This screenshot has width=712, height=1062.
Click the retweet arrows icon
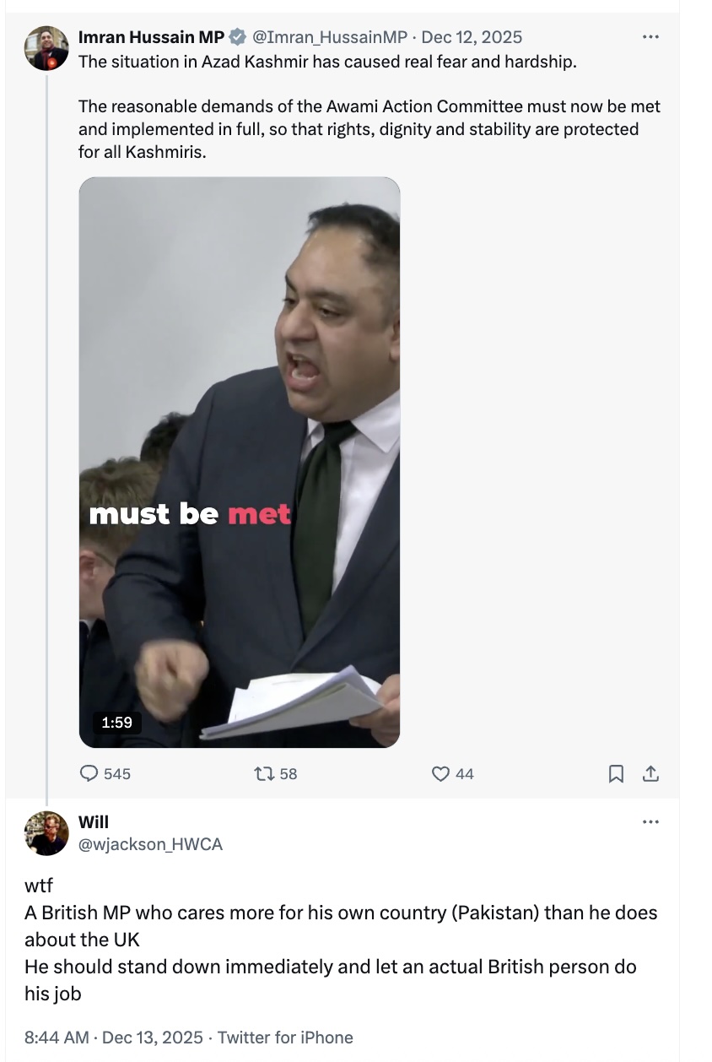(x=263, y=772)
